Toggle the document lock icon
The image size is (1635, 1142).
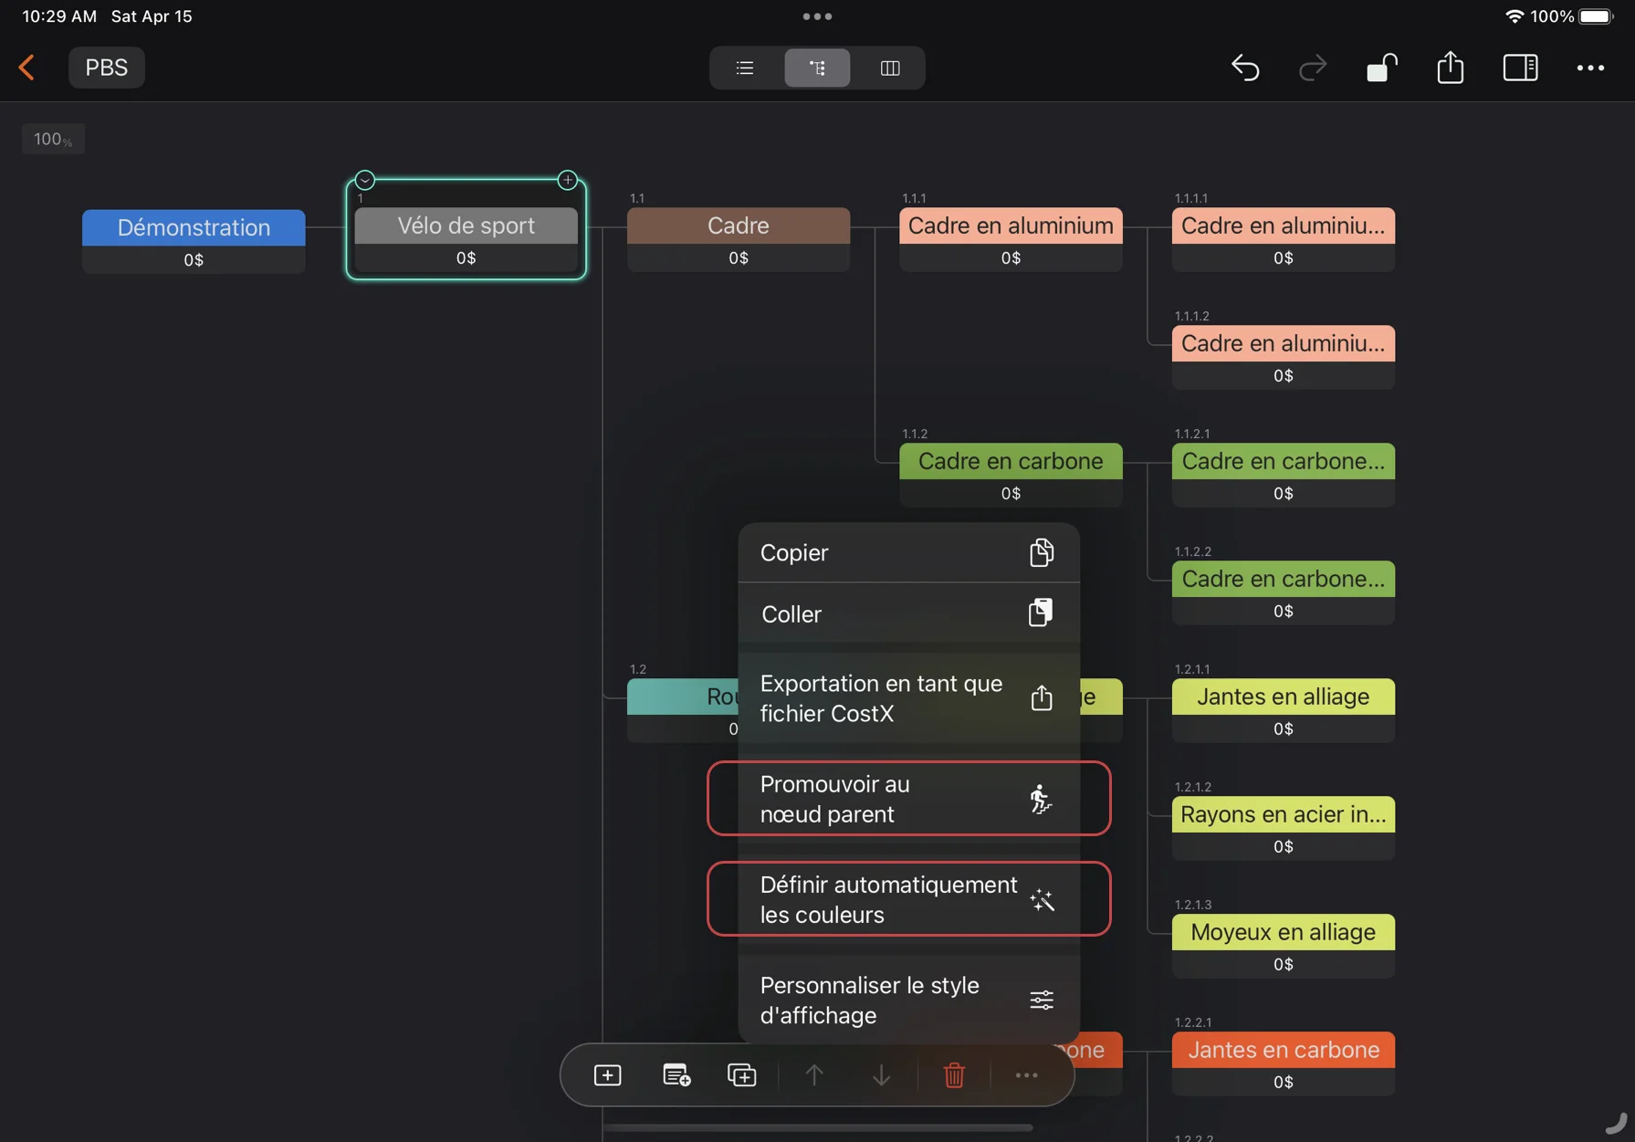click(1381, 68)
